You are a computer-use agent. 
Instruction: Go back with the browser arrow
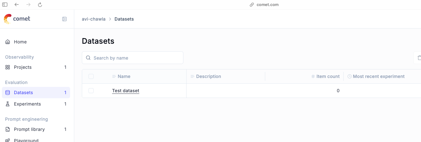click(17, 5)
